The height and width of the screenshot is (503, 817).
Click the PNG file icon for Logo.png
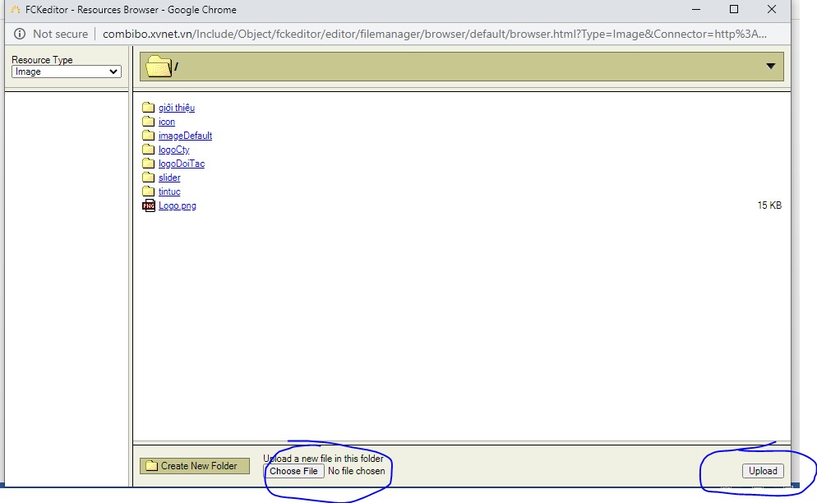(148, 205)
